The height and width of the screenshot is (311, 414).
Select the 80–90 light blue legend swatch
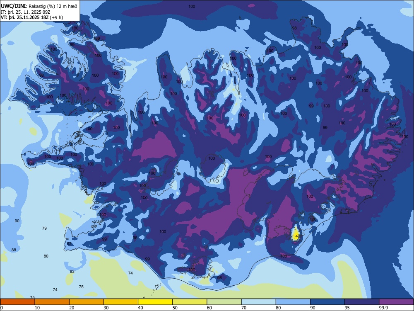pyautogui.click(x=293, y=302)
